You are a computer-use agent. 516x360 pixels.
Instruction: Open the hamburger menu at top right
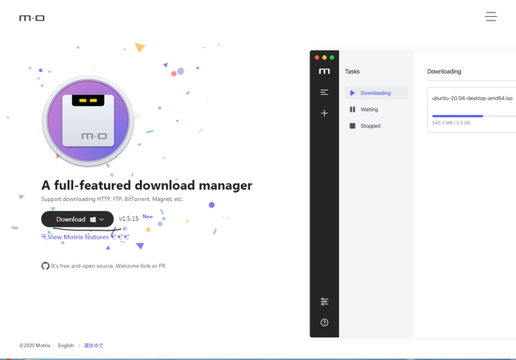click(491, 16)
